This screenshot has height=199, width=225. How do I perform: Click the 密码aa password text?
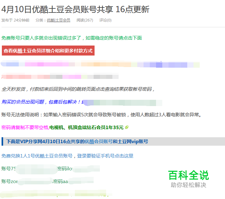click(61, 181)
